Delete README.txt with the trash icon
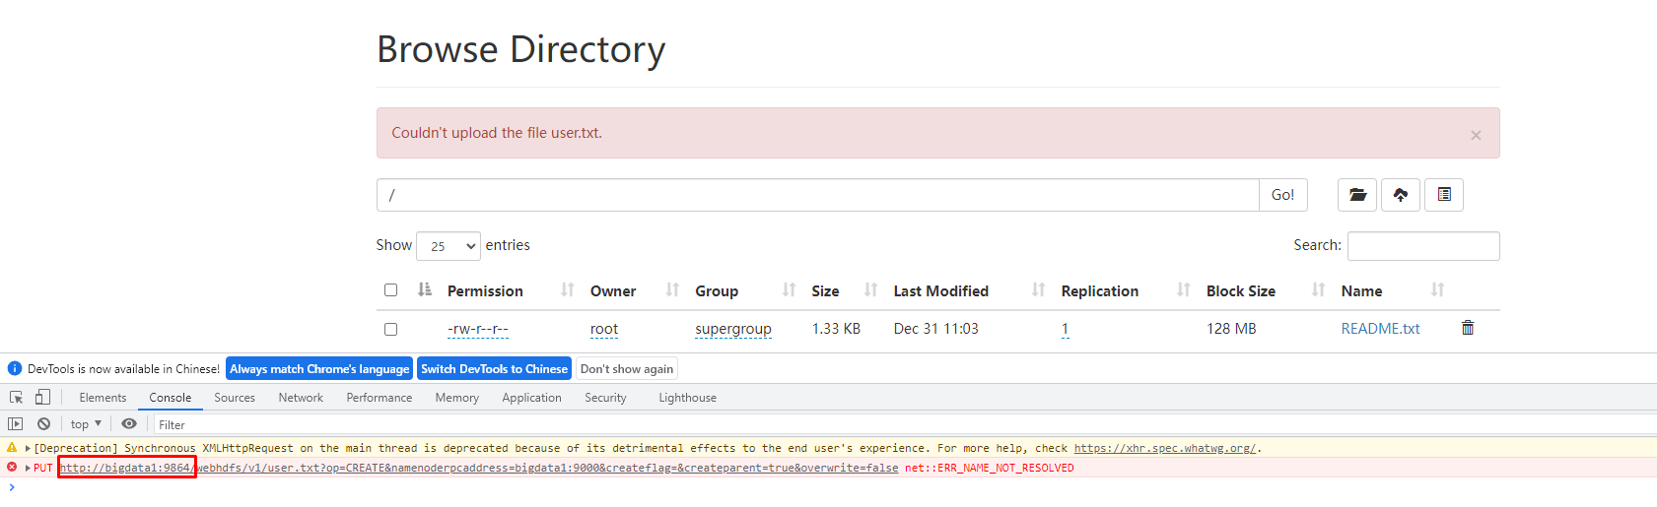The height and width of the screenshot is (507, 1657). [1467, 328]
